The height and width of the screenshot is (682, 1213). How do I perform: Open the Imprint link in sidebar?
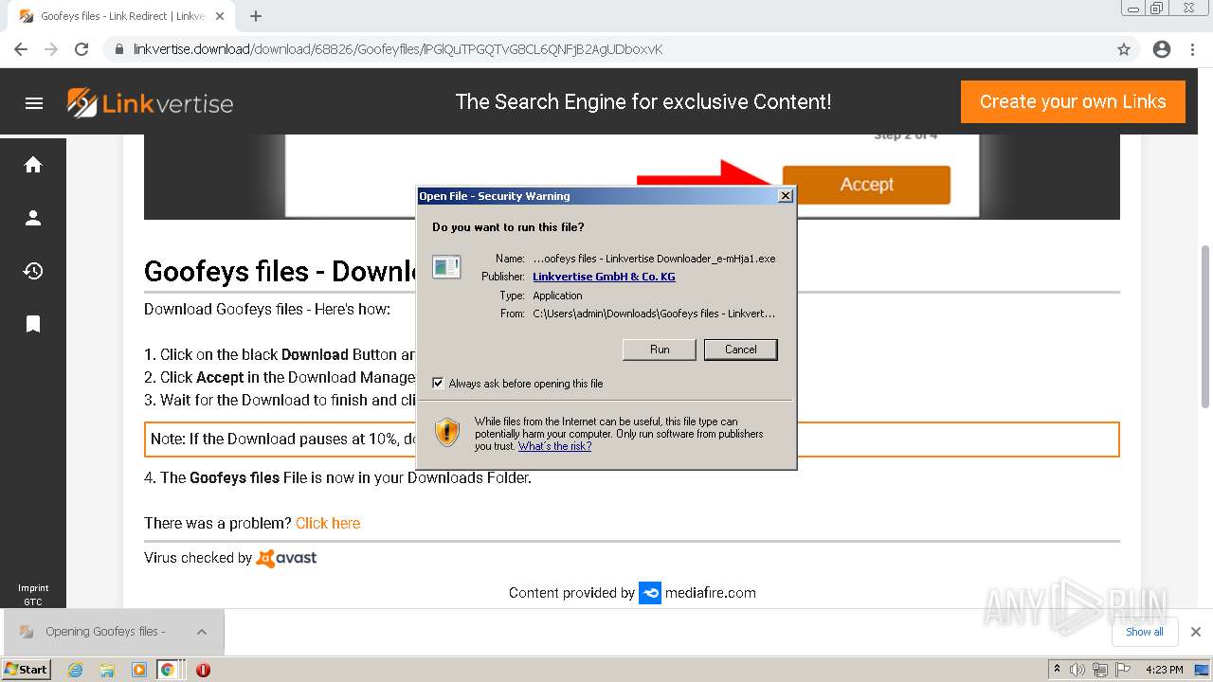[33, 588]
